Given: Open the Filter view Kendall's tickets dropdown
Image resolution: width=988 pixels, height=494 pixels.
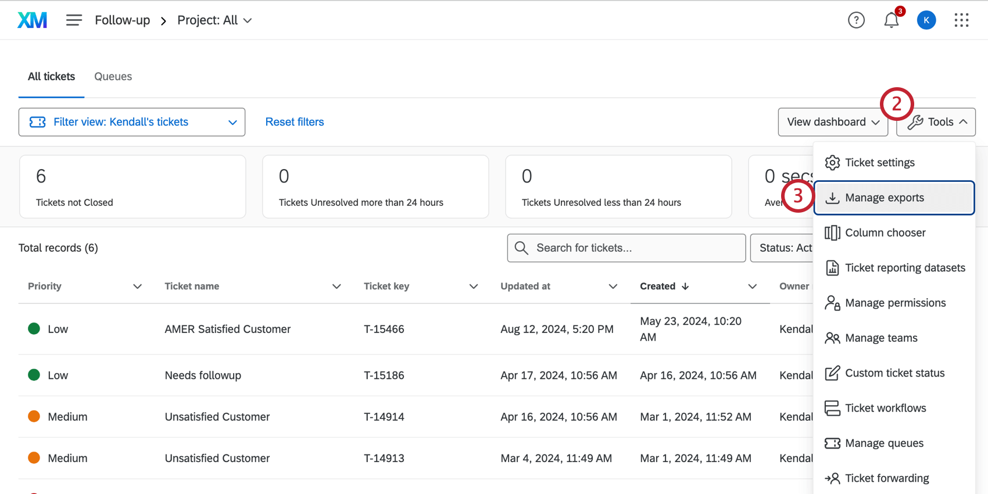Looking at the screenshot, I should click(x=132, y=122).
